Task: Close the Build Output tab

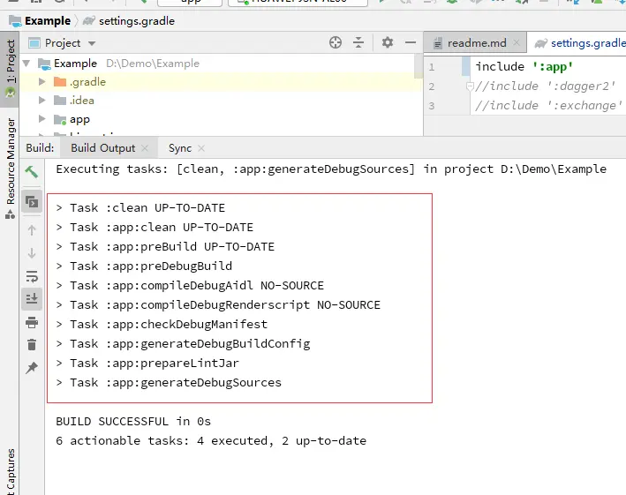Action: point(145,148)
